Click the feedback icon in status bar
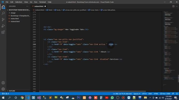This screenshot has width=179, height=100. pos(173,94)
